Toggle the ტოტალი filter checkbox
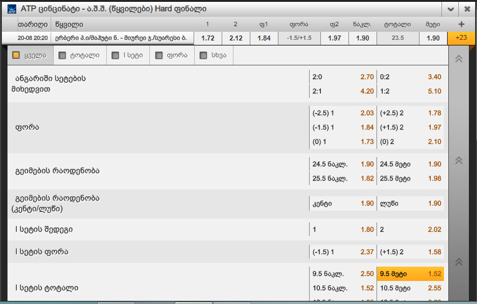Screen dimensions: 477x304 click(62, 55)
